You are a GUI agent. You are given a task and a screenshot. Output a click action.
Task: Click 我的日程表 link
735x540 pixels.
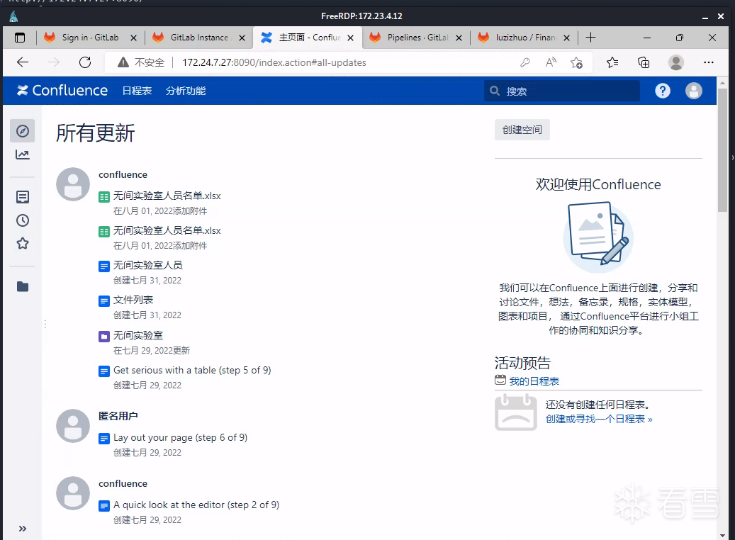534,381
